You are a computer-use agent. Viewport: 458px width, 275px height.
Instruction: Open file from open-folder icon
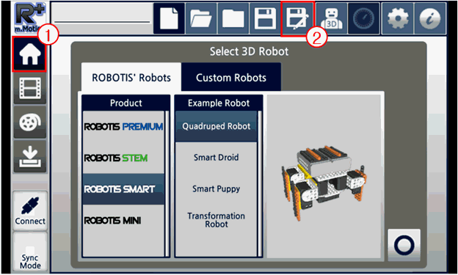(x=201, y=18)
